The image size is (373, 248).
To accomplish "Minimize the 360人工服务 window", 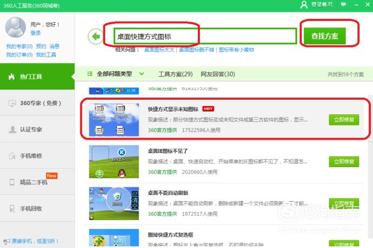I will coord(356,4).
